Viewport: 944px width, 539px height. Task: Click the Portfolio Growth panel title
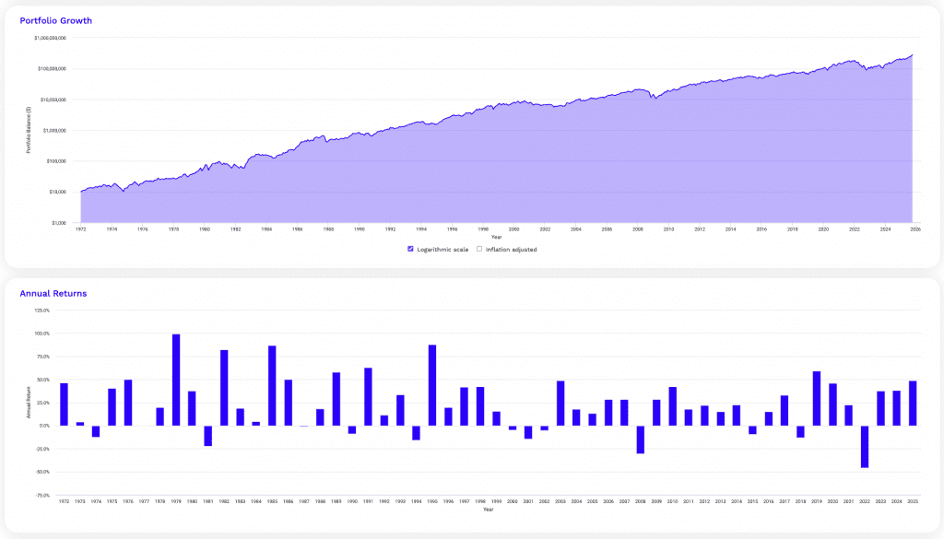55,20
